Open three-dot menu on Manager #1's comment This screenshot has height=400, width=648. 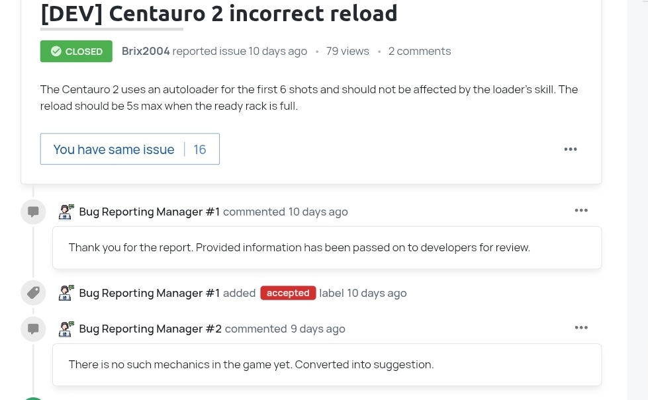581,210
